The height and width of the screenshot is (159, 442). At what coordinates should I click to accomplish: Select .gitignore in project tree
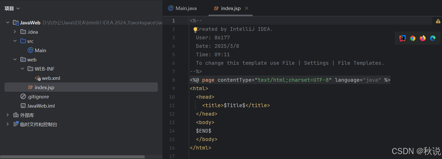(38, 97)
